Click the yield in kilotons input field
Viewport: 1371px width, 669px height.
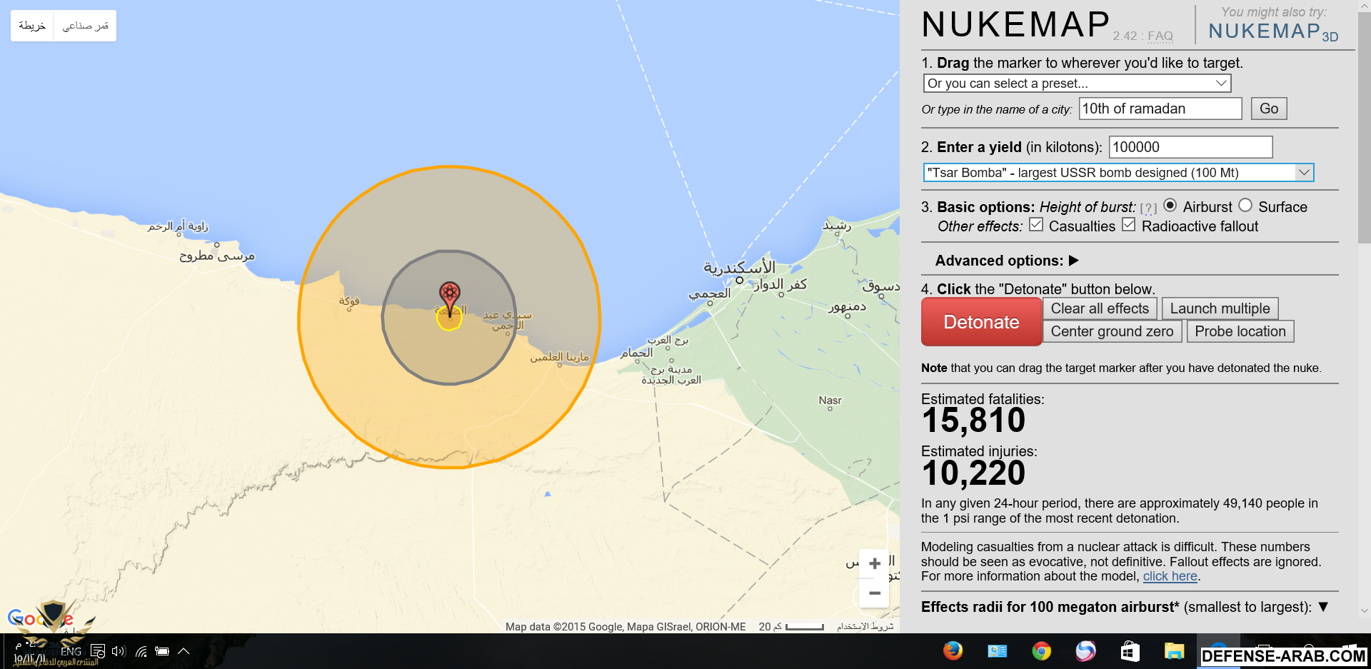coord(1190,147)
